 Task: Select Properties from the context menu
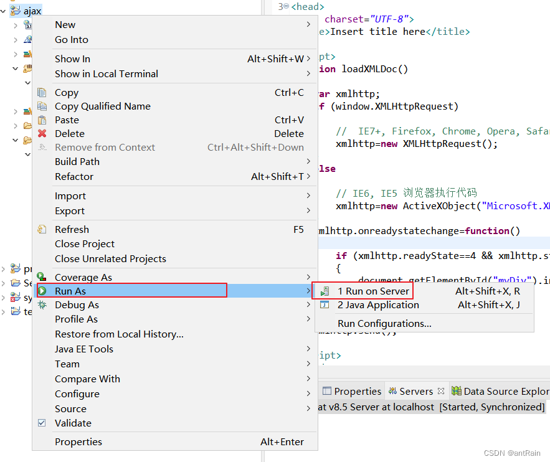[78, 441]
